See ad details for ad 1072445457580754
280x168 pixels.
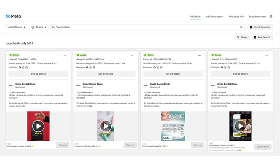(x=173, y=74)
